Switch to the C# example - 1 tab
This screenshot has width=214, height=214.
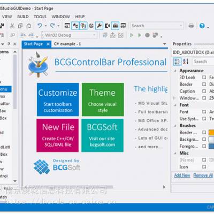point(67,44)
